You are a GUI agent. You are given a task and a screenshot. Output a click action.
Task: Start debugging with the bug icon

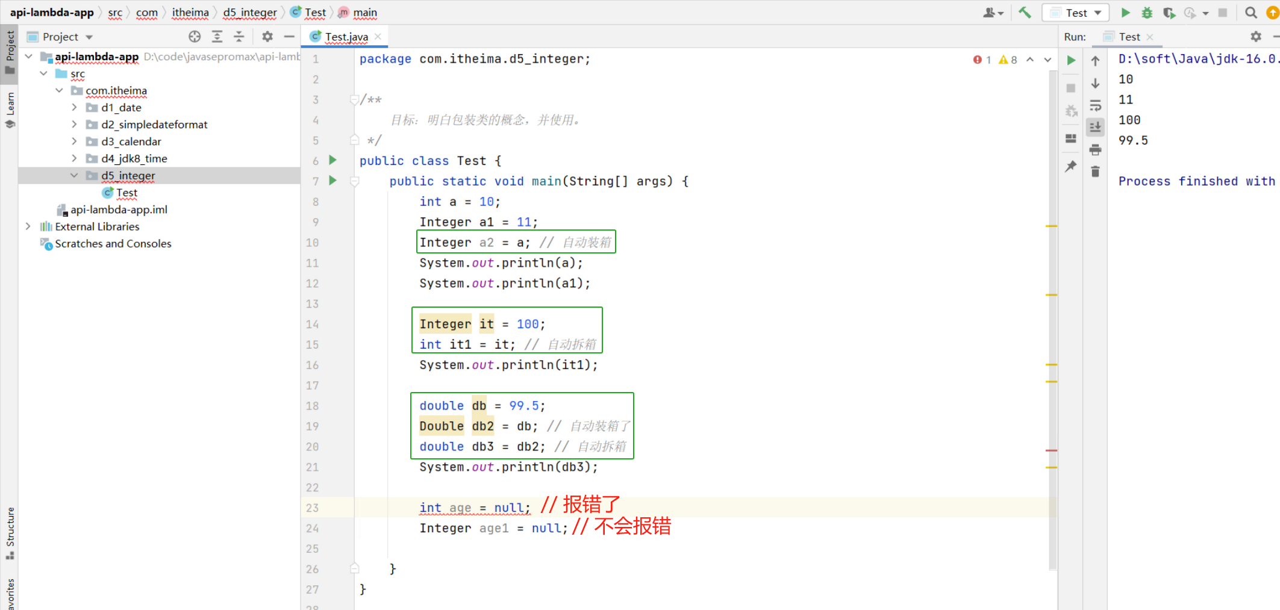point(1147,13)
